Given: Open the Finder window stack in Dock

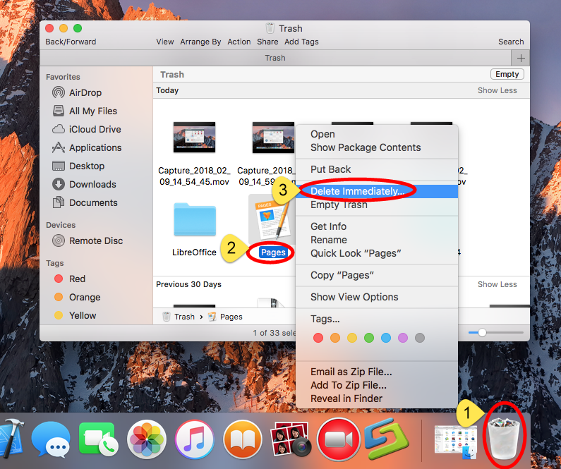Looking at the screenshot, I should 455,441.
